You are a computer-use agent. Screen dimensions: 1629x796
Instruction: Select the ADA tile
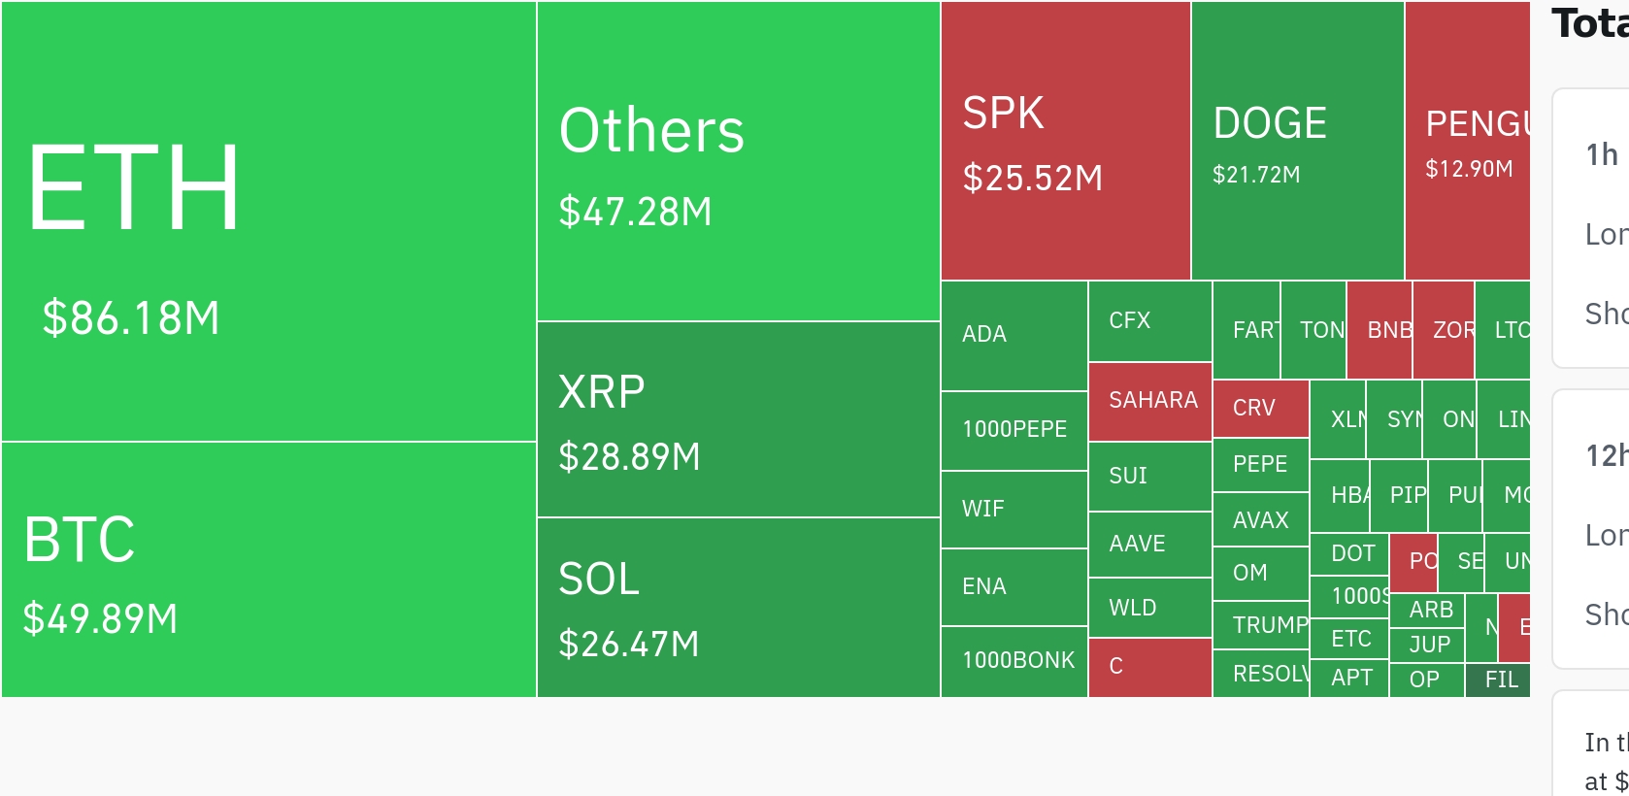pyautogui.click(x=1014, y=336)
